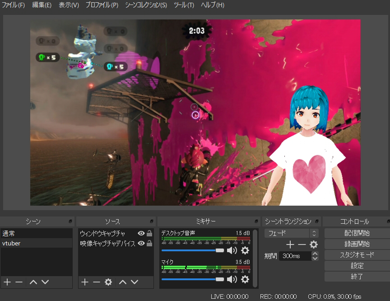The width and height of the screenshot is (390, 301).
Task: Open the 表示(V) menu
Action: pyautogui.click(x=69, y=5)
